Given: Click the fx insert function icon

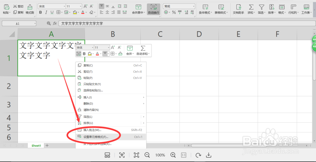Looking at the screenshot, I should 55,23.
